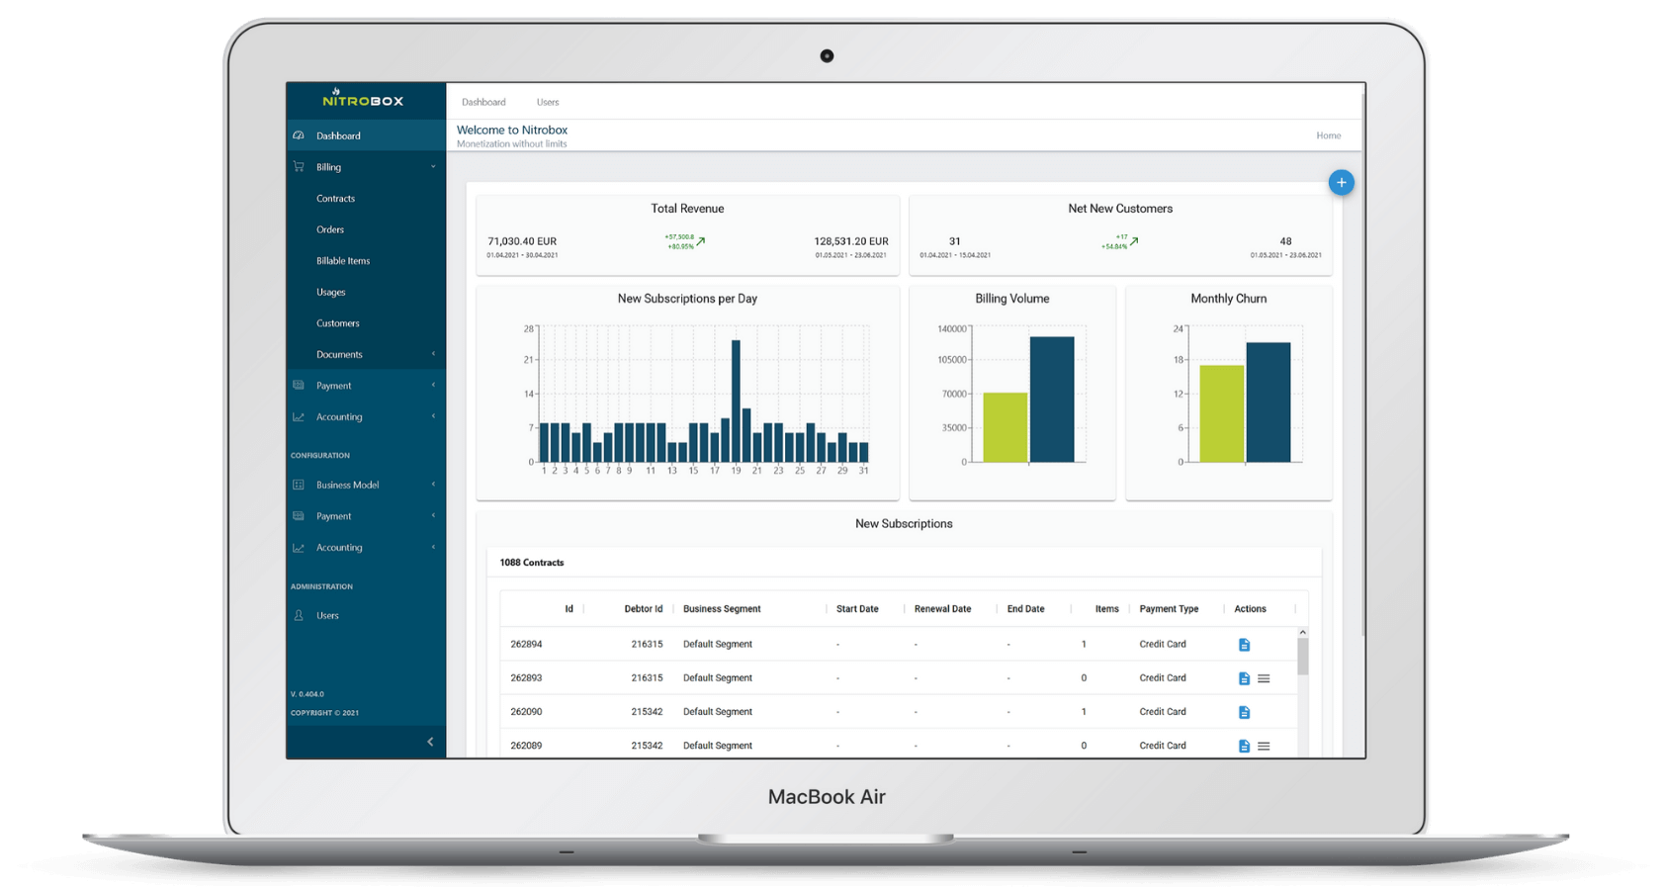The image size is (1664, 890).
Task: Click the Billing shopping cart icon
Action: [x=299, y=167]
